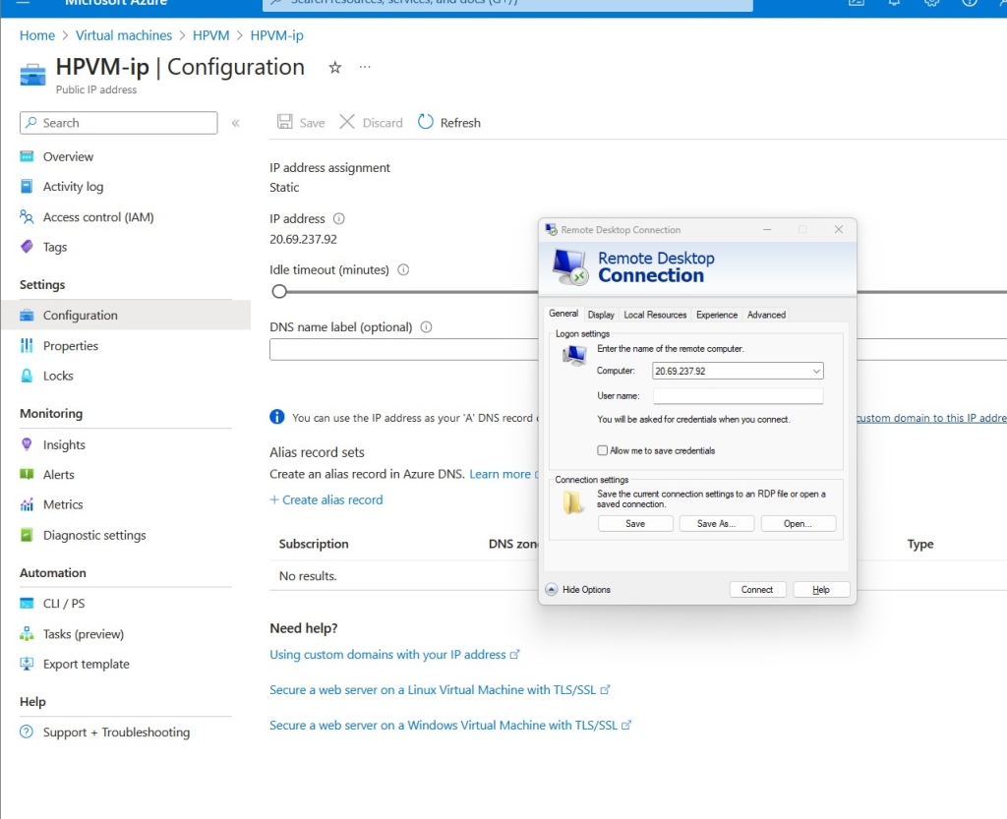Open Locks settings in sidebar
The height and width of the screenshot is (819, 1007).
pos(58,376)
